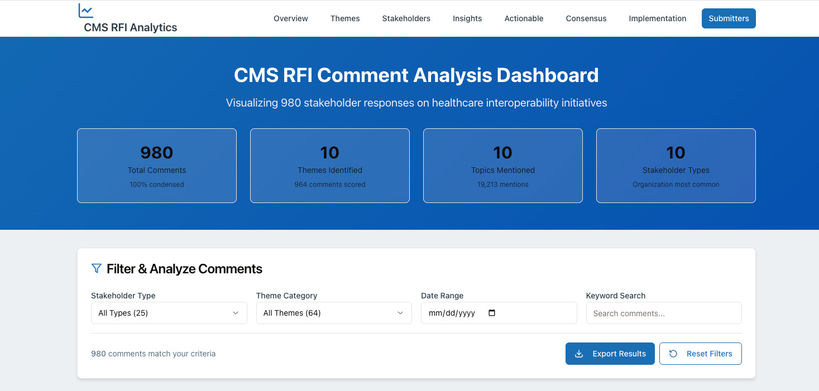Navigate to Stakeholders

[x=406, y=18]
